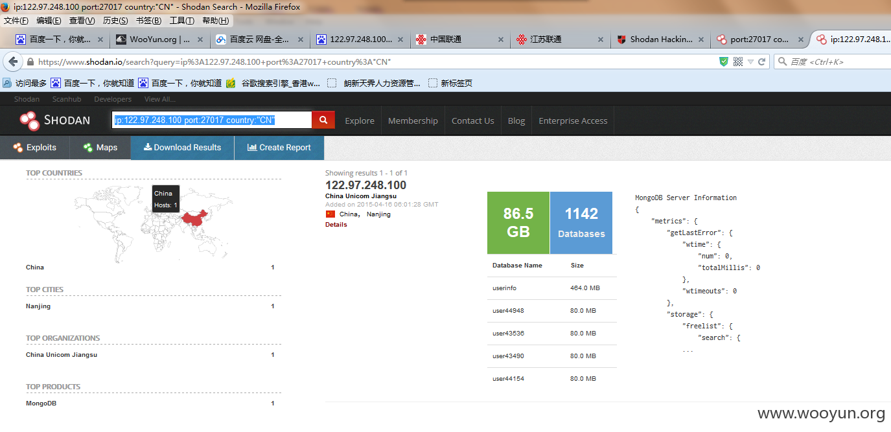Open the 查看(V) menu

click(x=83, y=21)
